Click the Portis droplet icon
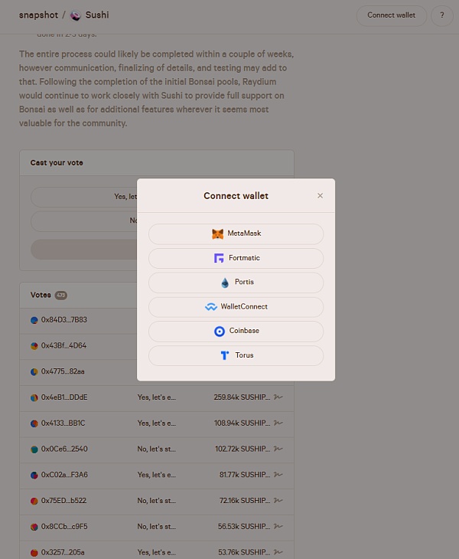This screenshot has height=559, width=459. tap(225, 283)
